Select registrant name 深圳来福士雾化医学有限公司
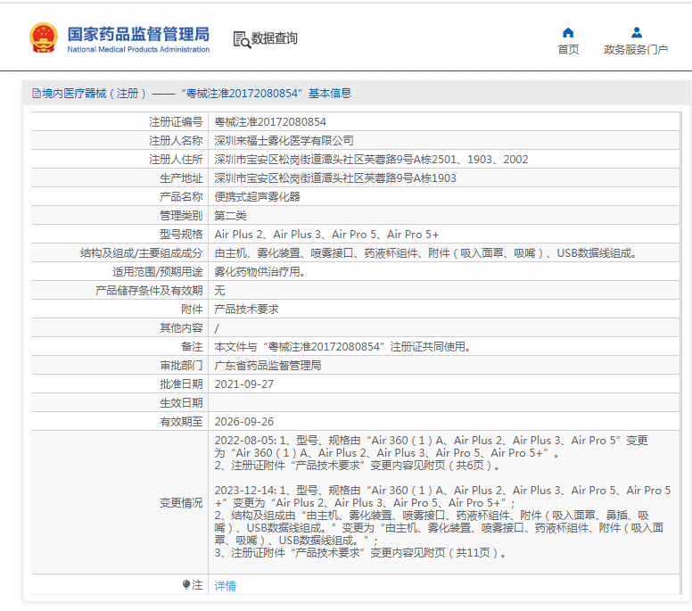Image resolution: width=692 pixels, height=611 pixels. (x=284, y=140)
